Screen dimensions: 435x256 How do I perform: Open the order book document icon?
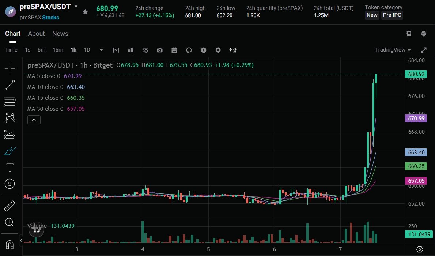409,34
